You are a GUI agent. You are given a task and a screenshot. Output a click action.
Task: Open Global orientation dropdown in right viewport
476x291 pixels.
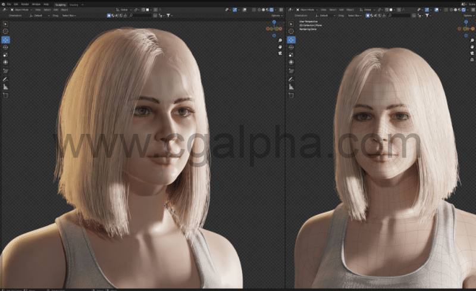point(367,10)
